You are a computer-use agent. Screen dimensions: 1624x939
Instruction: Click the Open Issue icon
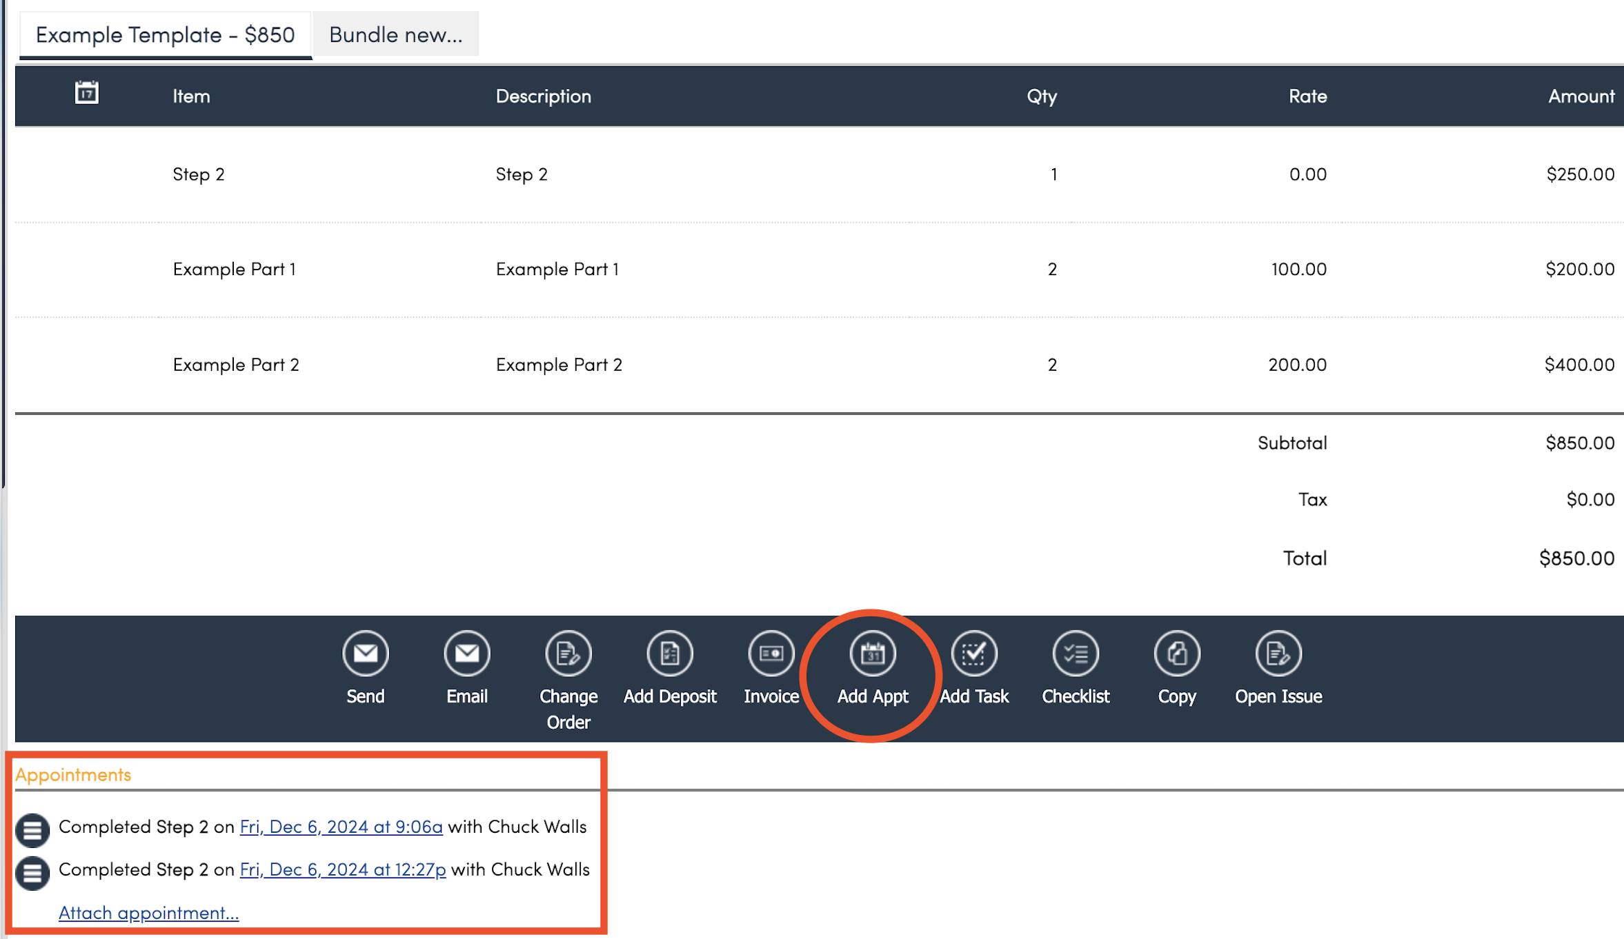[x=1278, y=653]
